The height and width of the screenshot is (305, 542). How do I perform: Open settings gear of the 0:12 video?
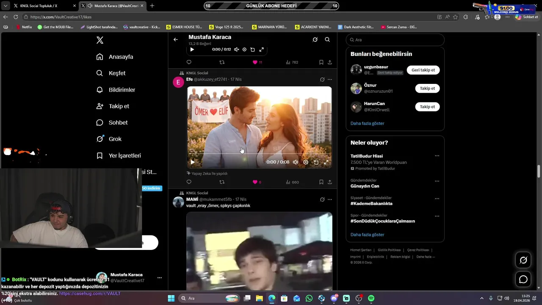[244, 50]
